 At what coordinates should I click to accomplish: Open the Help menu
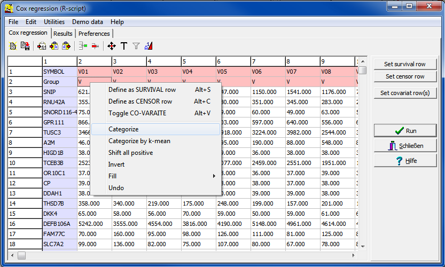click(x=117, y=22)
